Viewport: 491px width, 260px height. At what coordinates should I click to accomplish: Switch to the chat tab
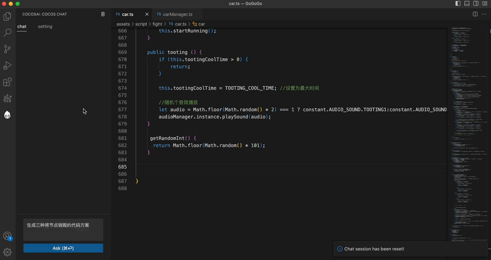(21, 27)
